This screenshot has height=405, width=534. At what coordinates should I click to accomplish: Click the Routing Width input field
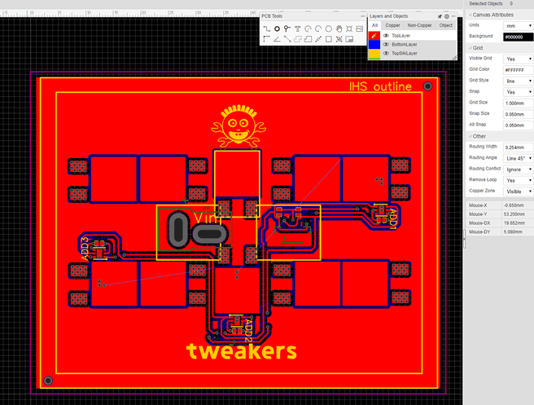click(519, 147)
